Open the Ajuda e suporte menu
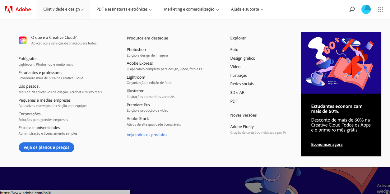Image resolution: width=390 pixels, height=194 pixels. (247, 9)
